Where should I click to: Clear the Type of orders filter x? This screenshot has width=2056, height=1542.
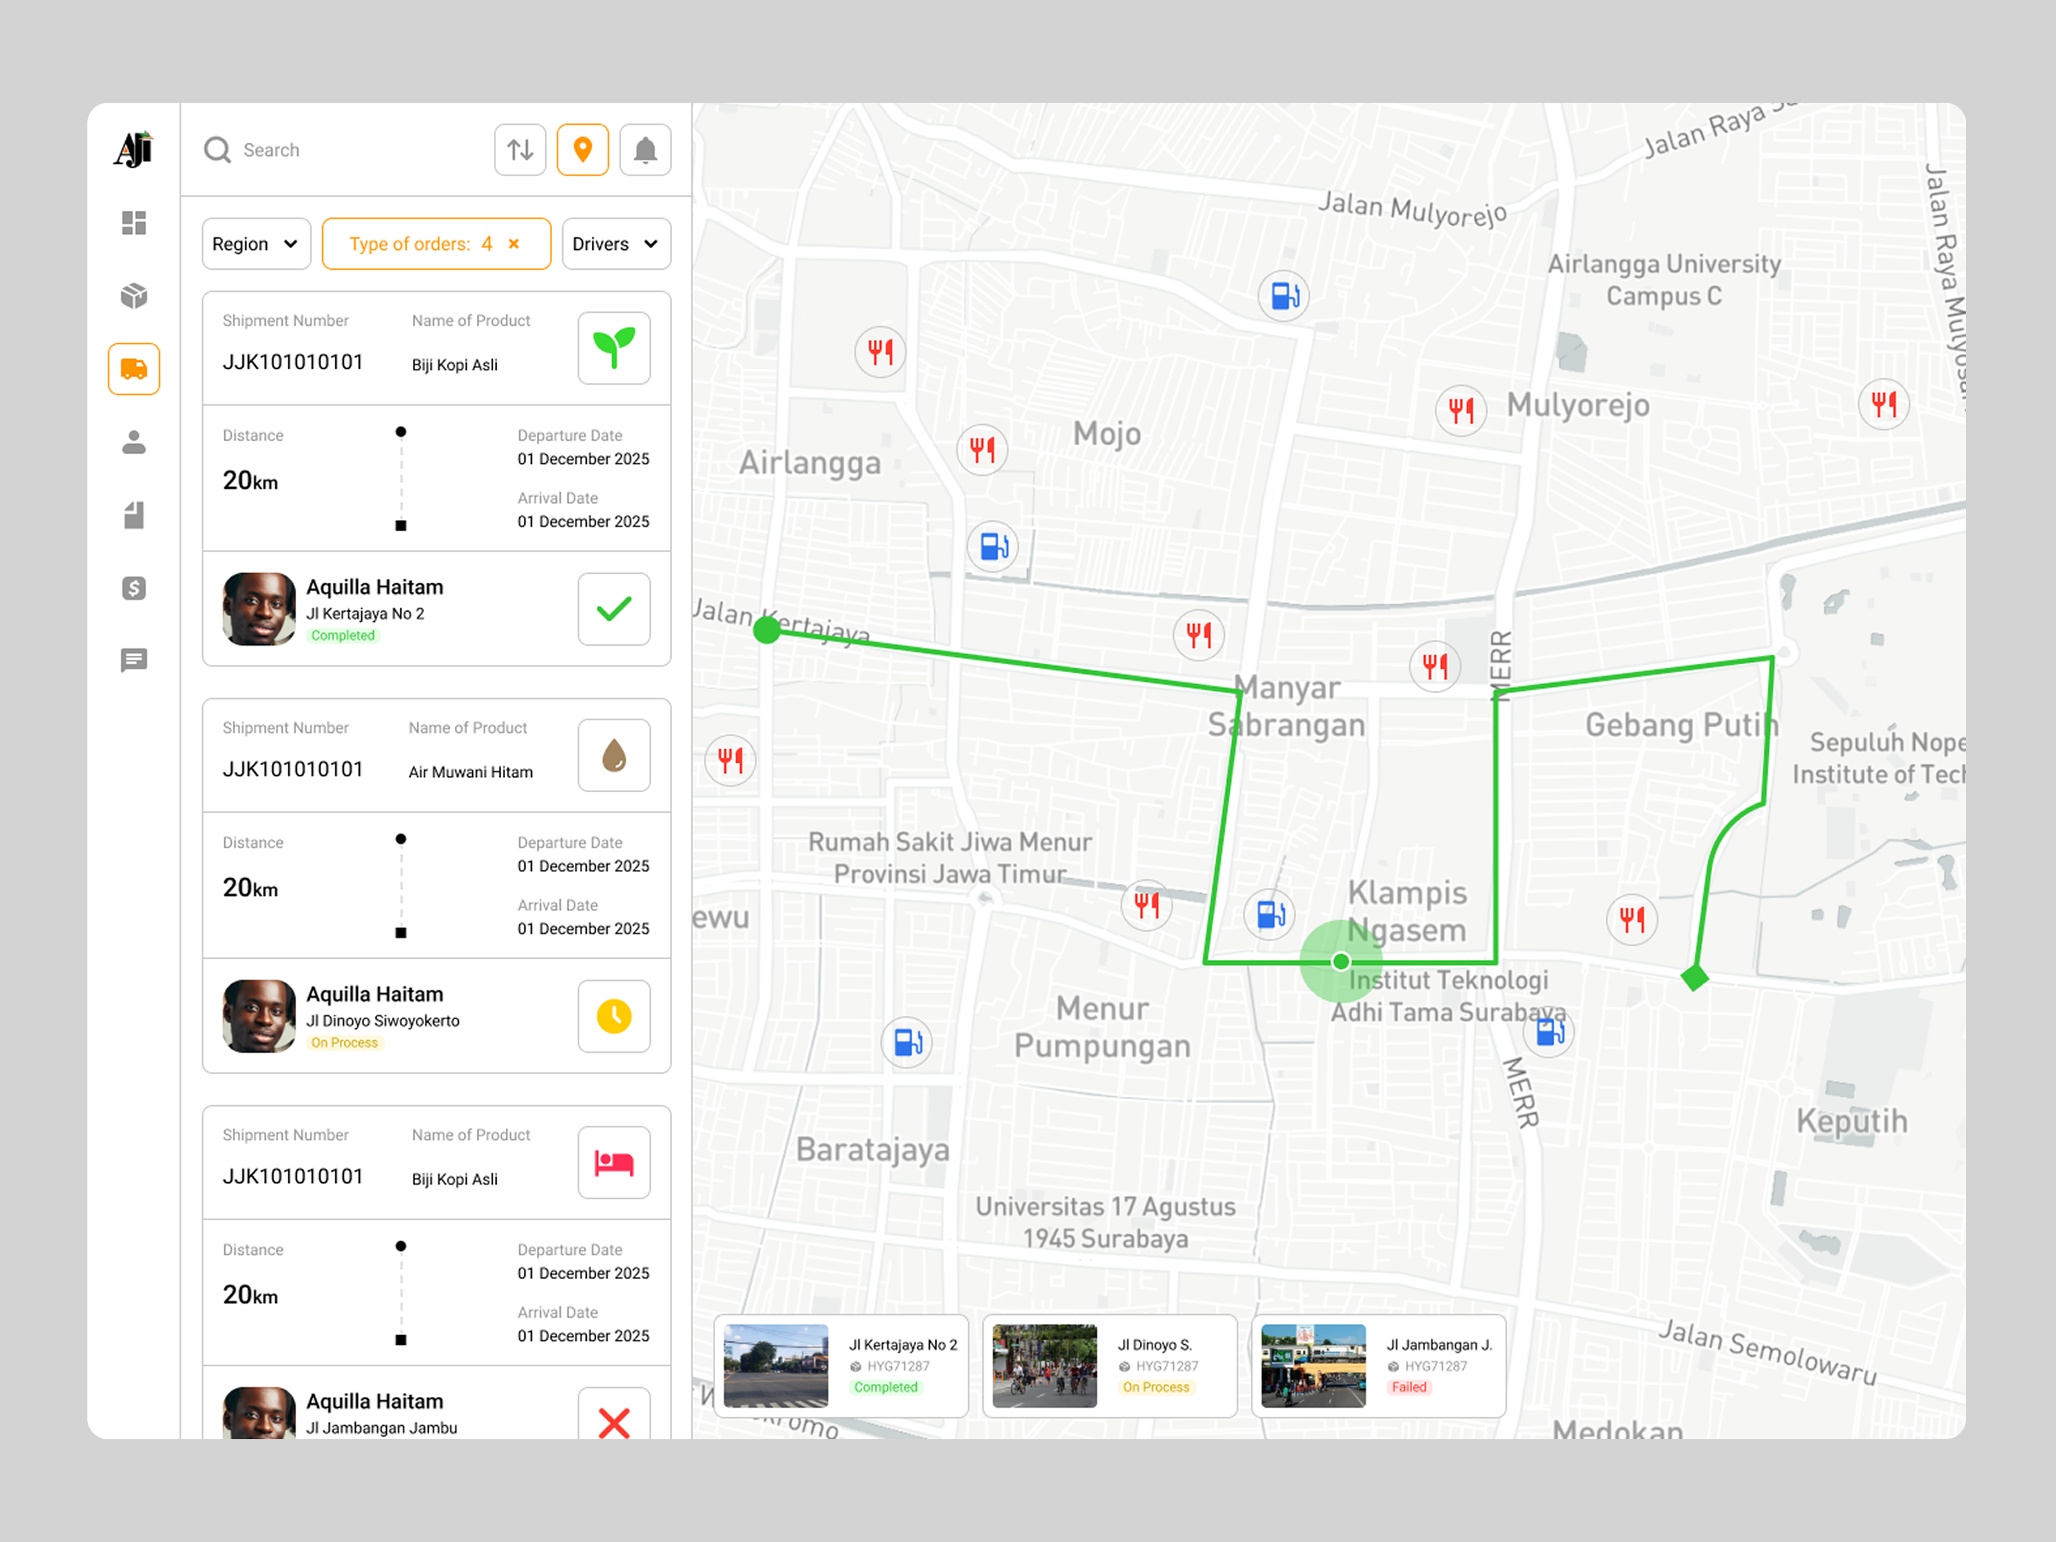[x=514, y=244]
